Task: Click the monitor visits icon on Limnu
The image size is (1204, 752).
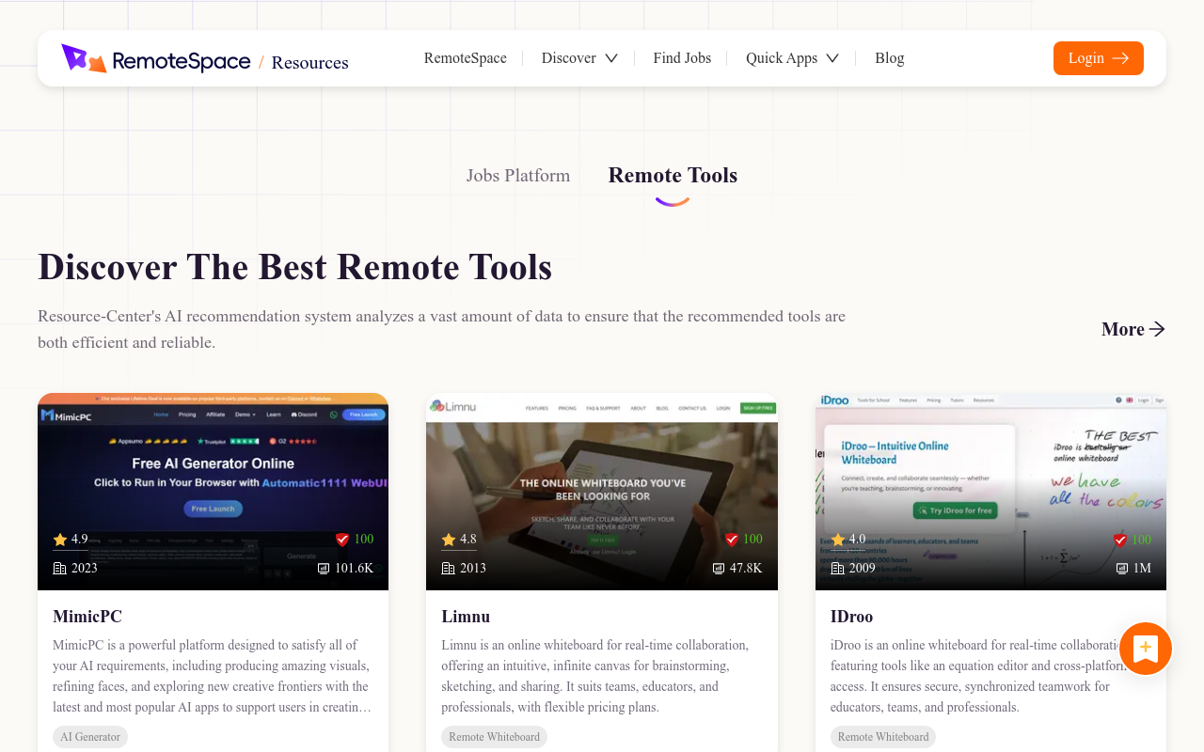Action: 719,569
